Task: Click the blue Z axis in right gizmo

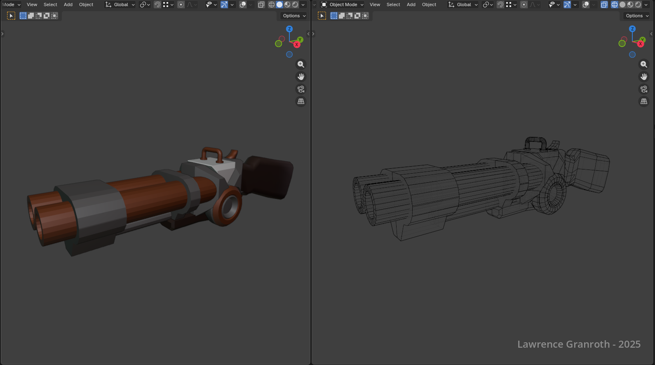Action: (632, 29)
